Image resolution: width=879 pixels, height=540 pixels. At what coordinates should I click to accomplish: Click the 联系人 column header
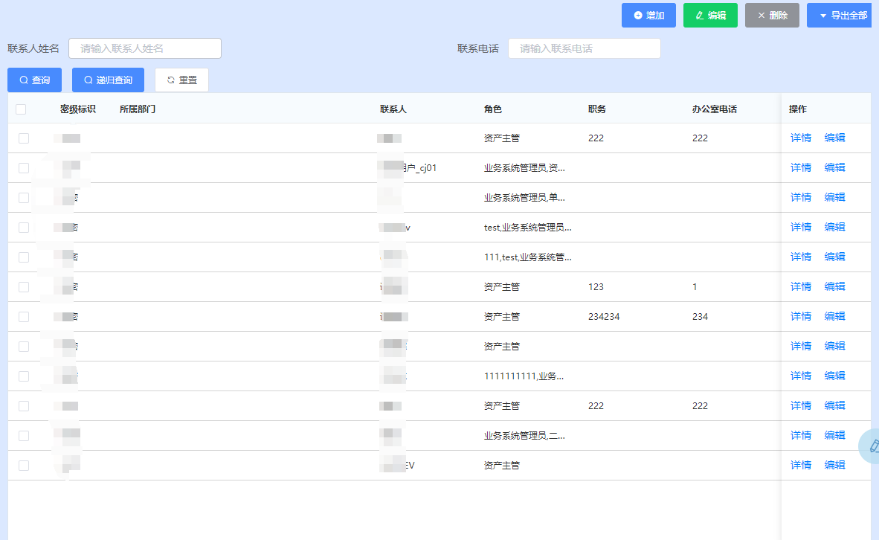(x=393, y=109)
